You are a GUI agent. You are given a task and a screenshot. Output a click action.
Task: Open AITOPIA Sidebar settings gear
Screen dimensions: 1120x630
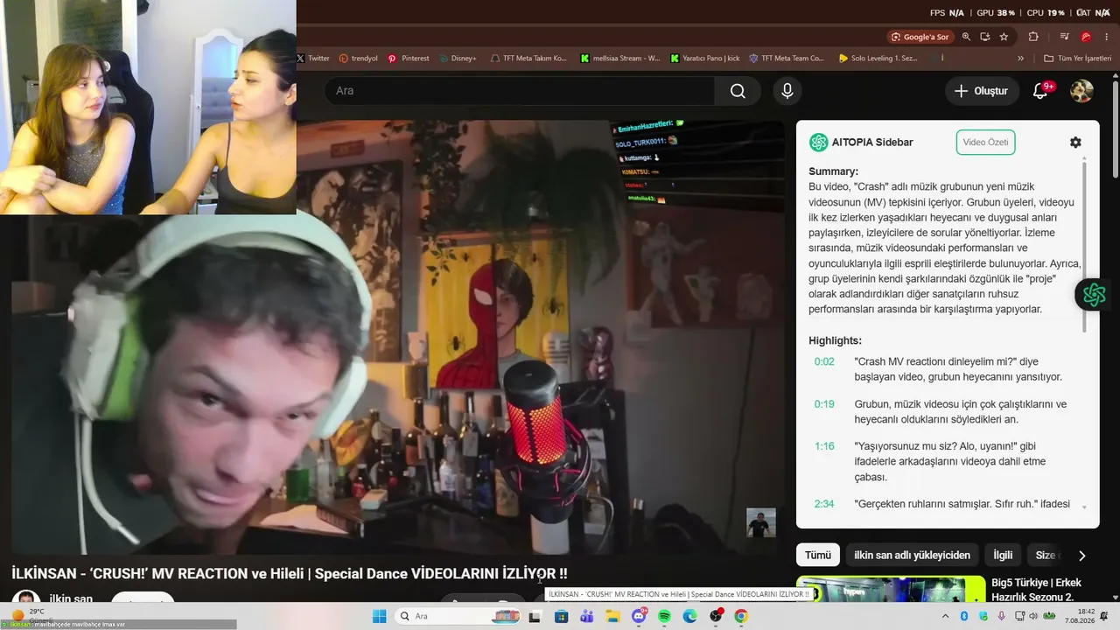tap(1075, 143)
